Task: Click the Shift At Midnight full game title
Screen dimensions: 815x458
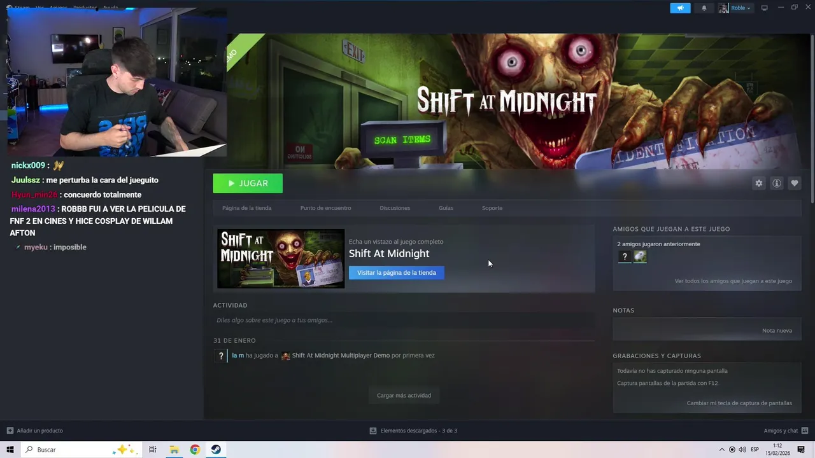Action: (389, 253)
